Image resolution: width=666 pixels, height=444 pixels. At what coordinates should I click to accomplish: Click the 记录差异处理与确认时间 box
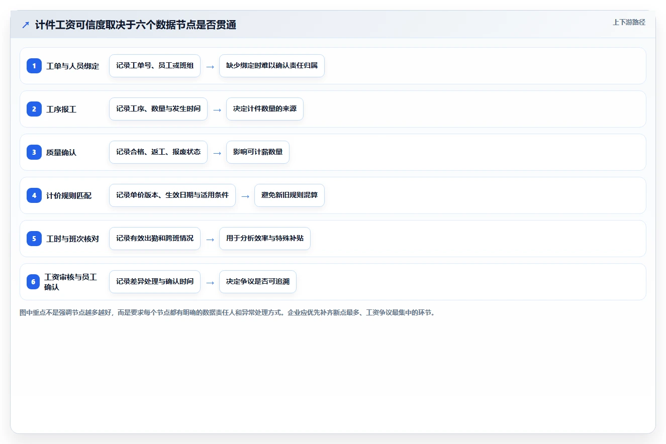[x=155, y=282]
